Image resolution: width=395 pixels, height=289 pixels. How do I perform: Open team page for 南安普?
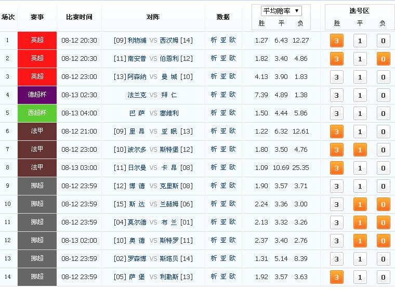tap(137, 58)
